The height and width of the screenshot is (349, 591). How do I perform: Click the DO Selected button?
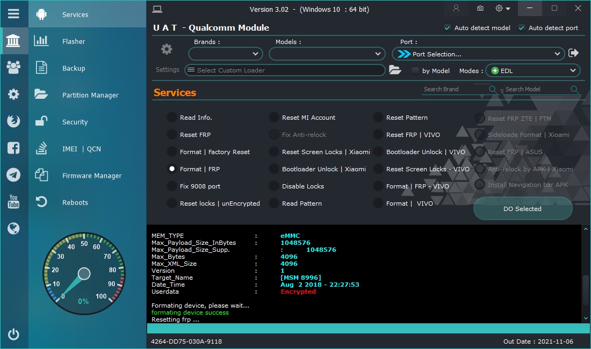click(523, 208)
